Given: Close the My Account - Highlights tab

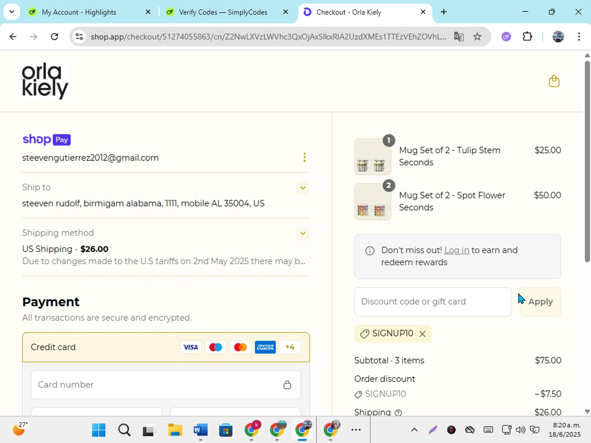Looking at the screenshot, I should tap(148, 12).
